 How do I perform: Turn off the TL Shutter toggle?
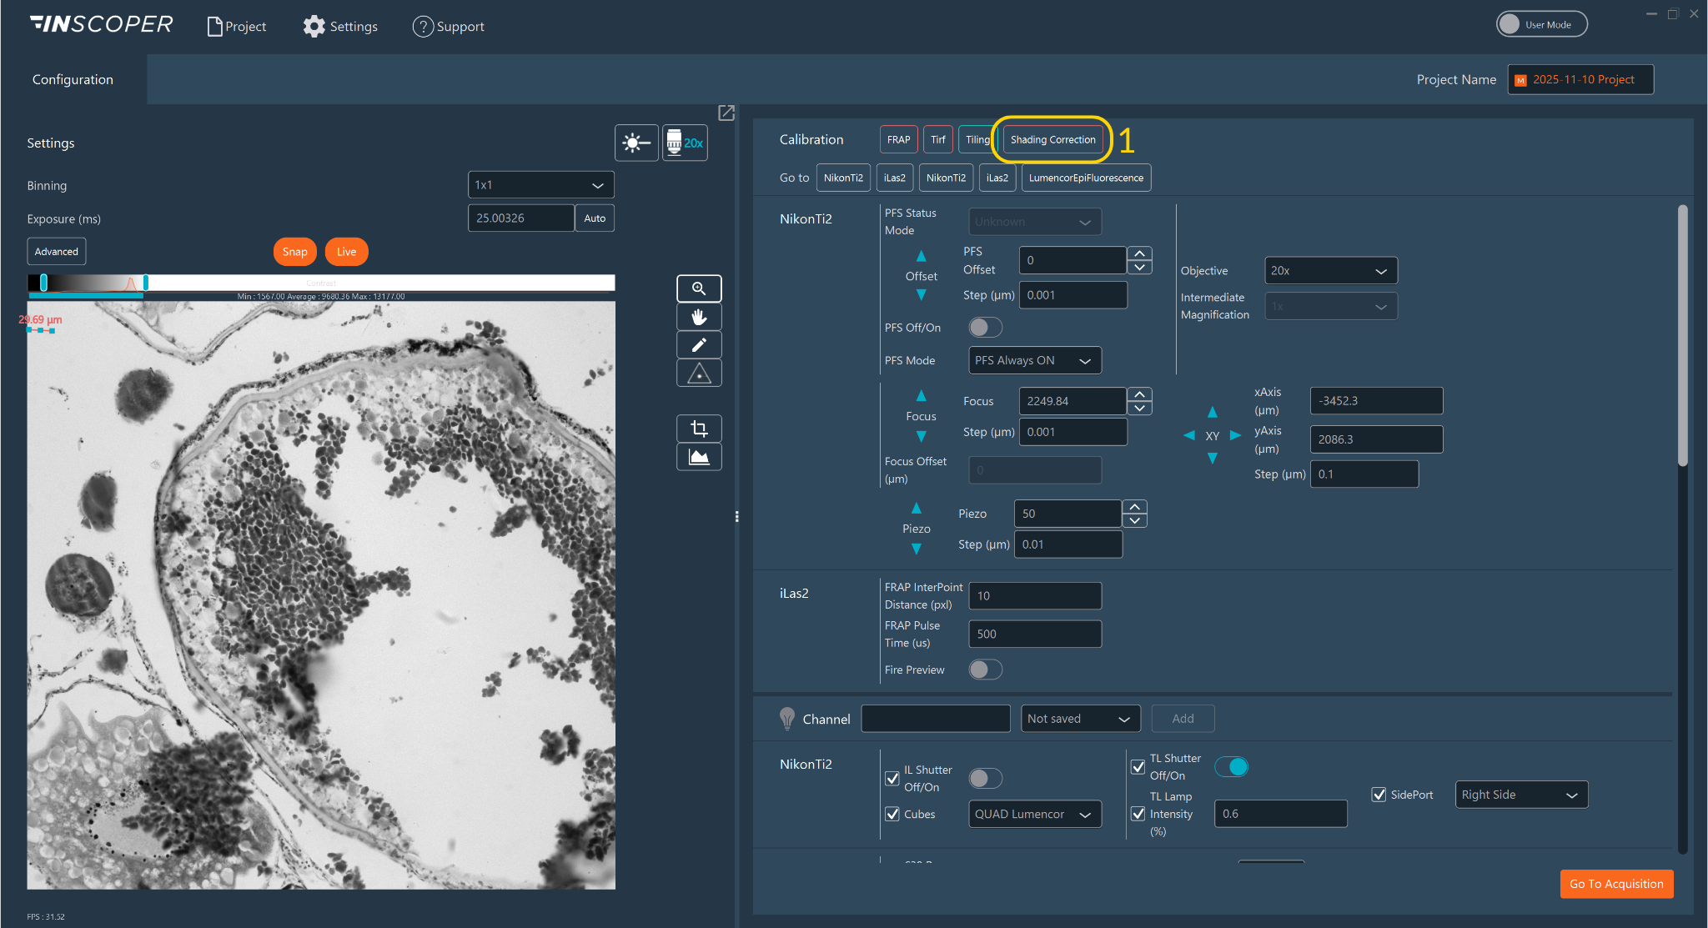pos(1232,767)
